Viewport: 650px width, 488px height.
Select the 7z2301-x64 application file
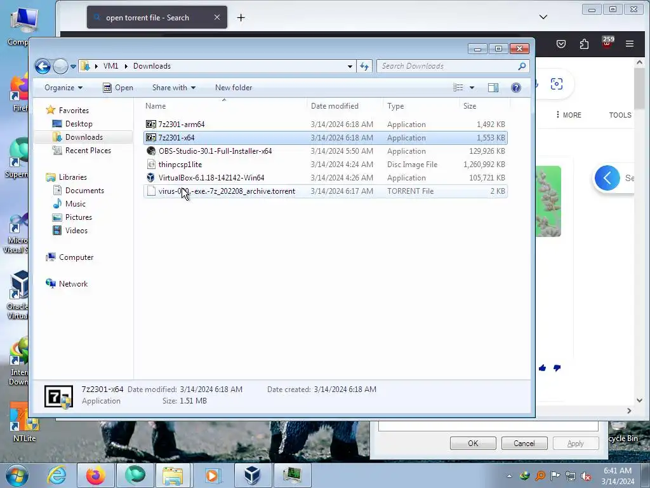point(326,138)
